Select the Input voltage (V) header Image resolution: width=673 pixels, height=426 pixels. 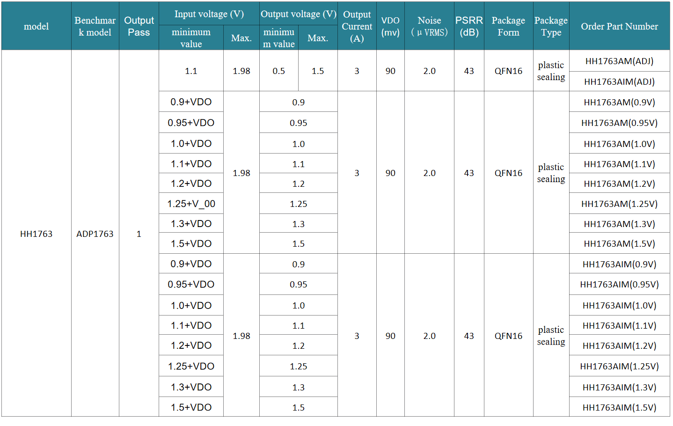(209, 14)
